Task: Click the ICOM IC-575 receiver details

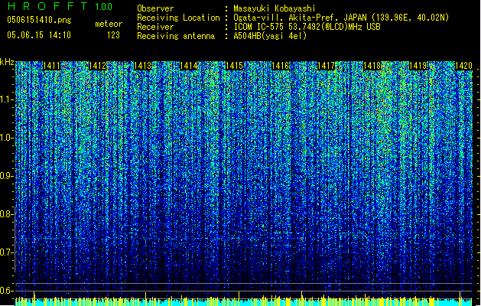Action: [x=307, y=27]
